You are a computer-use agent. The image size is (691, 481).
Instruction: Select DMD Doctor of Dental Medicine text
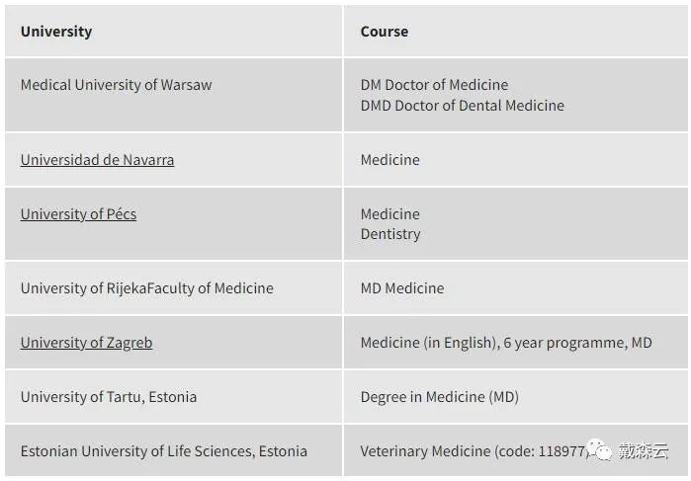[x=462, y=106]
